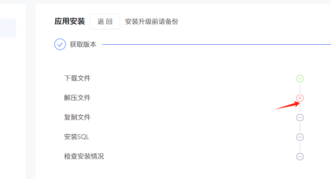This screenshot has height=179, width=331.
Task: Select the 获取版本 step label
Action: tap(83, 44)
